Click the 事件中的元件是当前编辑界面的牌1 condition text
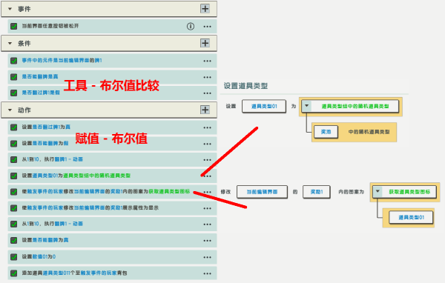 pyautogui.click(x=62, y=61)
